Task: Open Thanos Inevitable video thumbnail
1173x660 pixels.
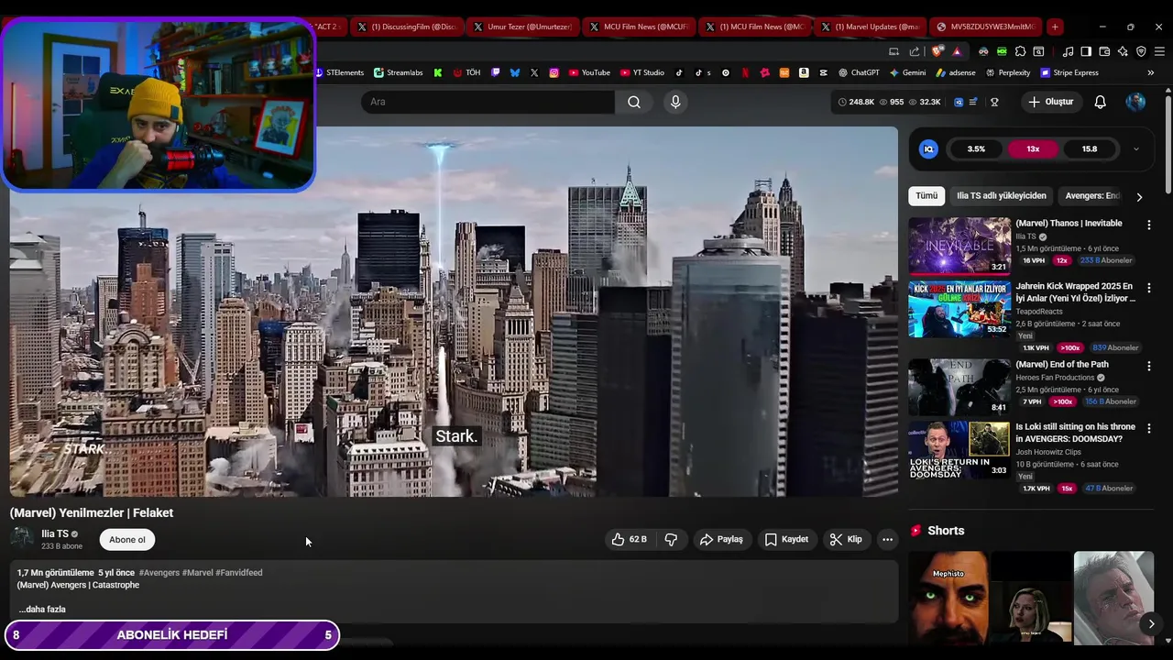Action: 959,246
